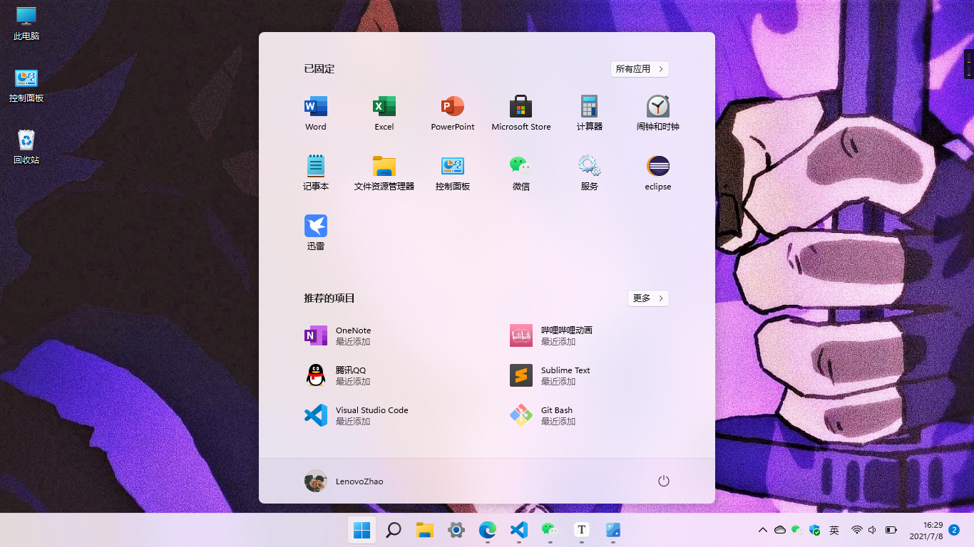
Task: Switch the 英 input method indicator
Action: coord(834,530)
